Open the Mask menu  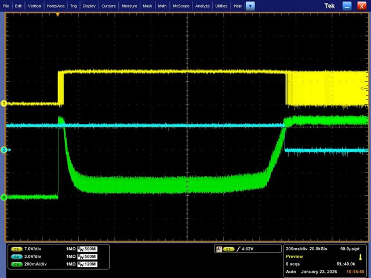(147, 6)
